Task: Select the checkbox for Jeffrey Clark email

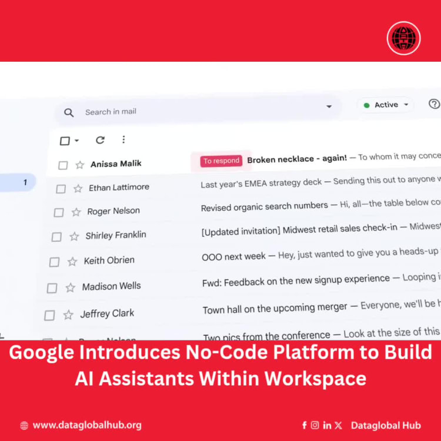Action: pos(49,316)
